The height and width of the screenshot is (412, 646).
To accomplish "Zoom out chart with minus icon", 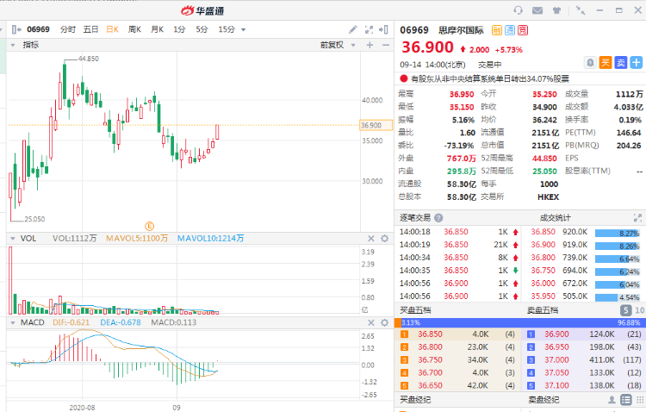I will pos(386,45).
